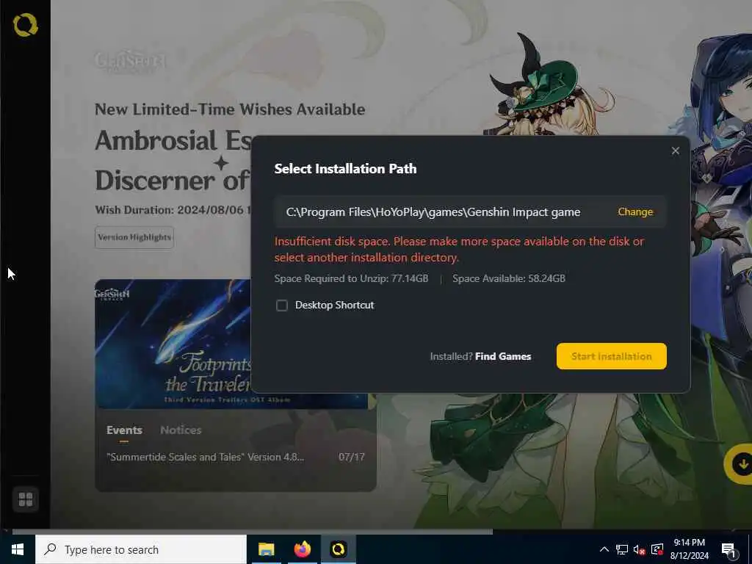Switch to the Notices tab

coord(181,430)
